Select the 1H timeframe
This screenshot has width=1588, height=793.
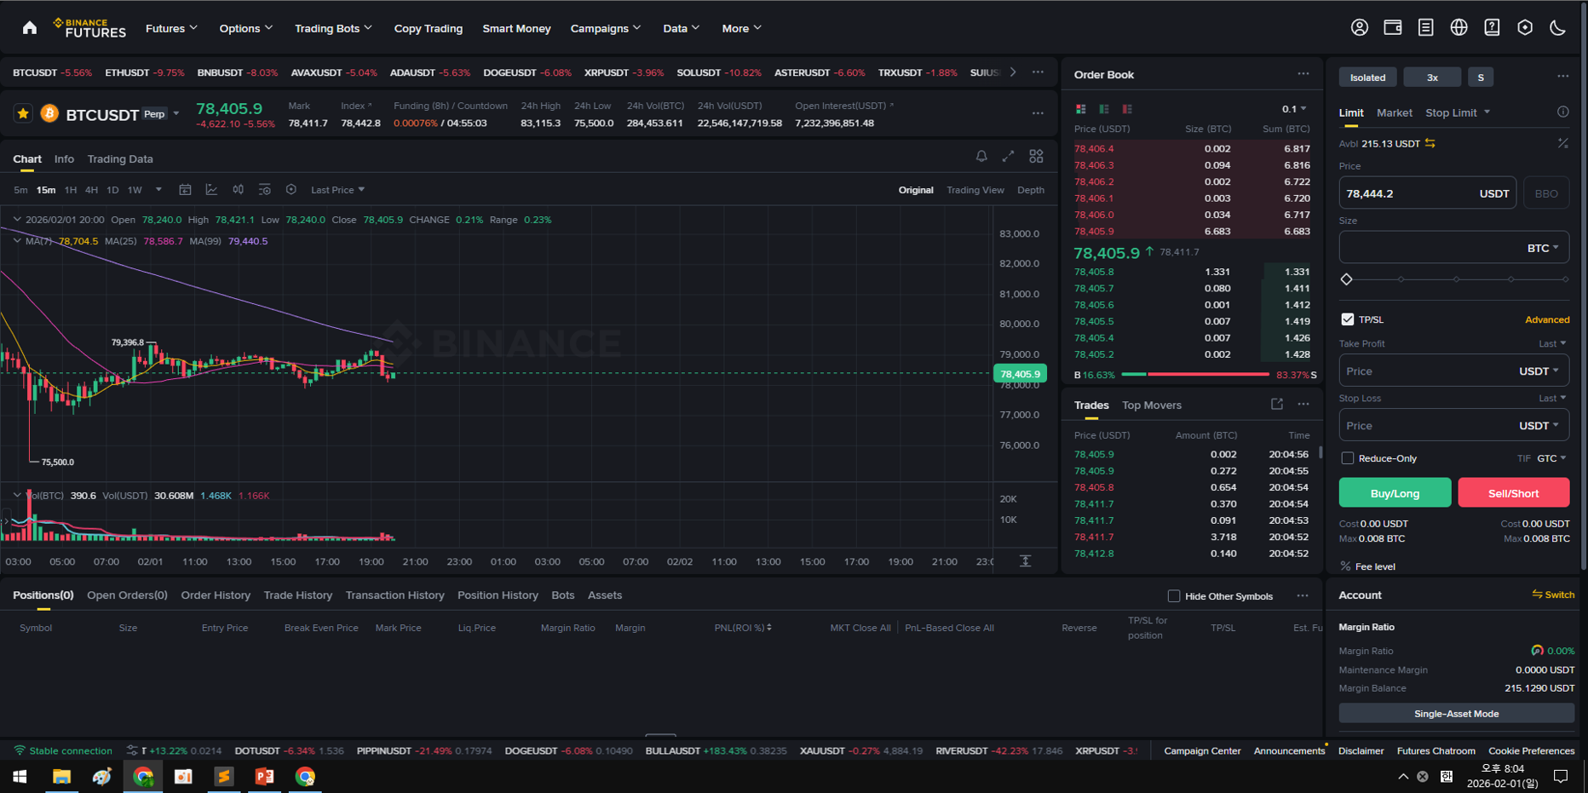(x=71, y=190)
